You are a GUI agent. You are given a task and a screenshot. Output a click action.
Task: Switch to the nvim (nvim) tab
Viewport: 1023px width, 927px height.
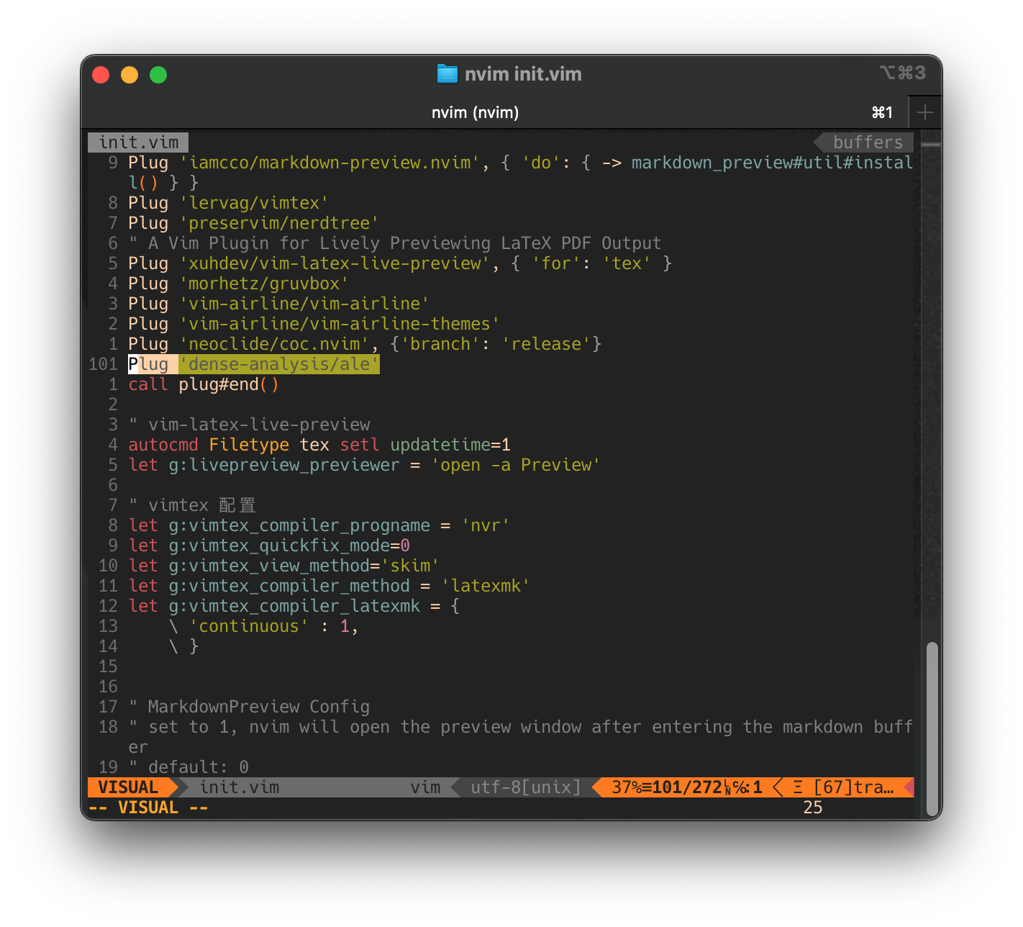475,112
